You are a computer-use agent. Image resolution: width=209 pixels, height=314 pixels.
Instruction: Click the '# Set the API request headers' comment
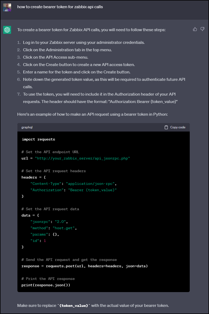[x=54, y=171]
